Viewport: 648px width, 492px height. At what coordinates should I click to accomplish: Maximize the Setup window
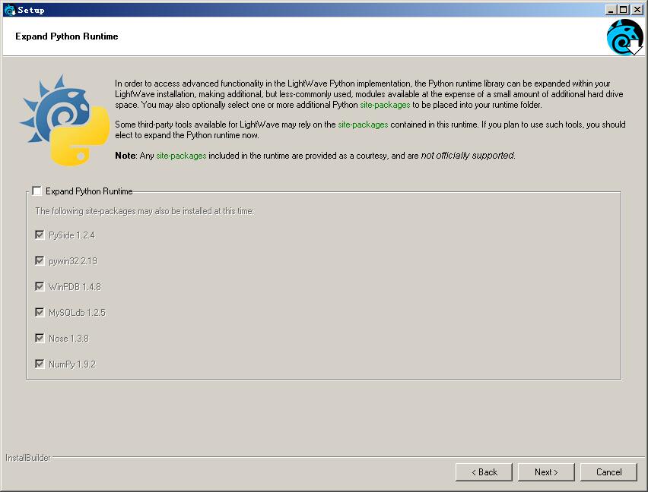(x=624, y=9)
